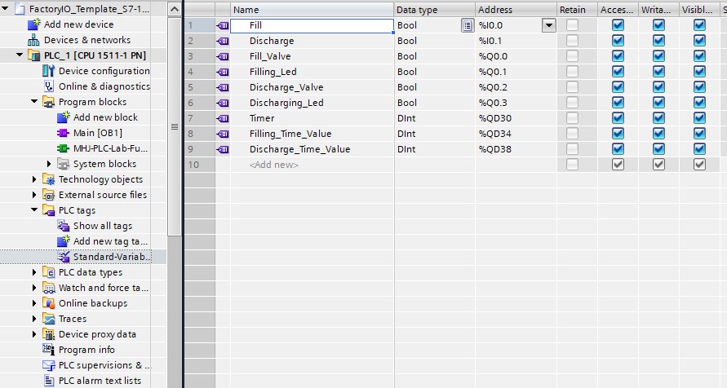
Task: Click the Show all tags icon
Action: point(64,226)
